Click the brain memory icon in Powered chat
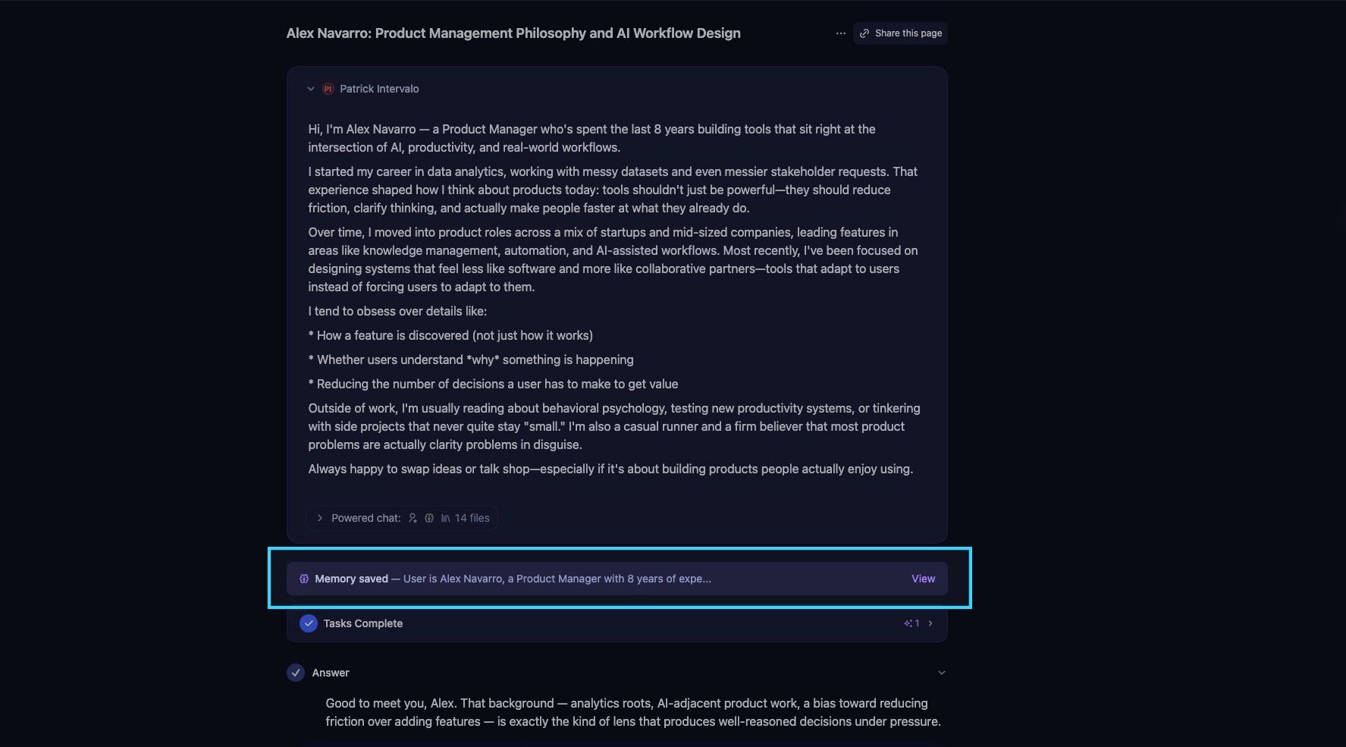The height and width of the screenshot is (747, 1346). pos(429,518)
